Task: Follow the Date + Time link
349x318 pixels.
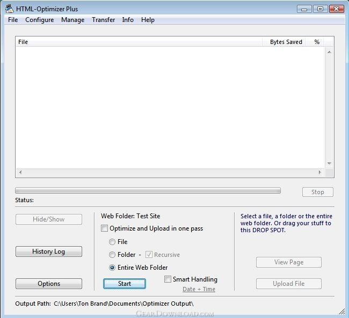Action: [x=199, y=289]
